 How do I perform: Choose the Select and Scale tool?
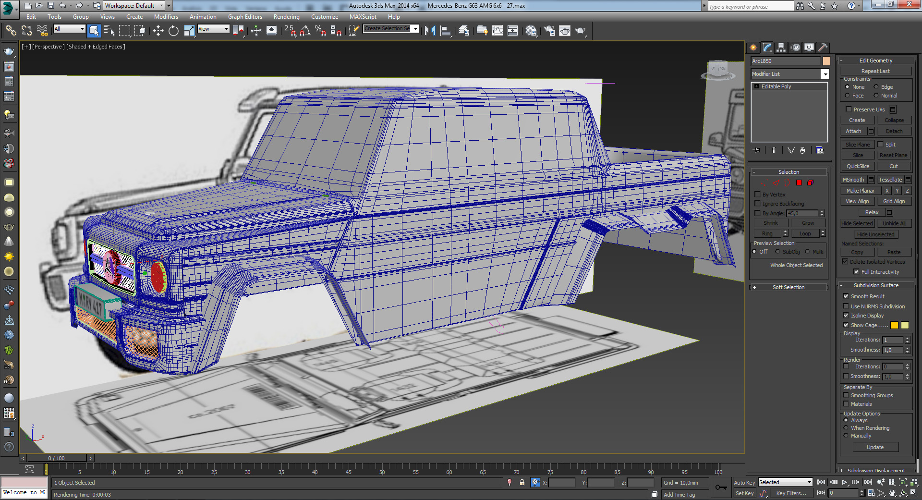pyautogui.click(x=189, y=31)
